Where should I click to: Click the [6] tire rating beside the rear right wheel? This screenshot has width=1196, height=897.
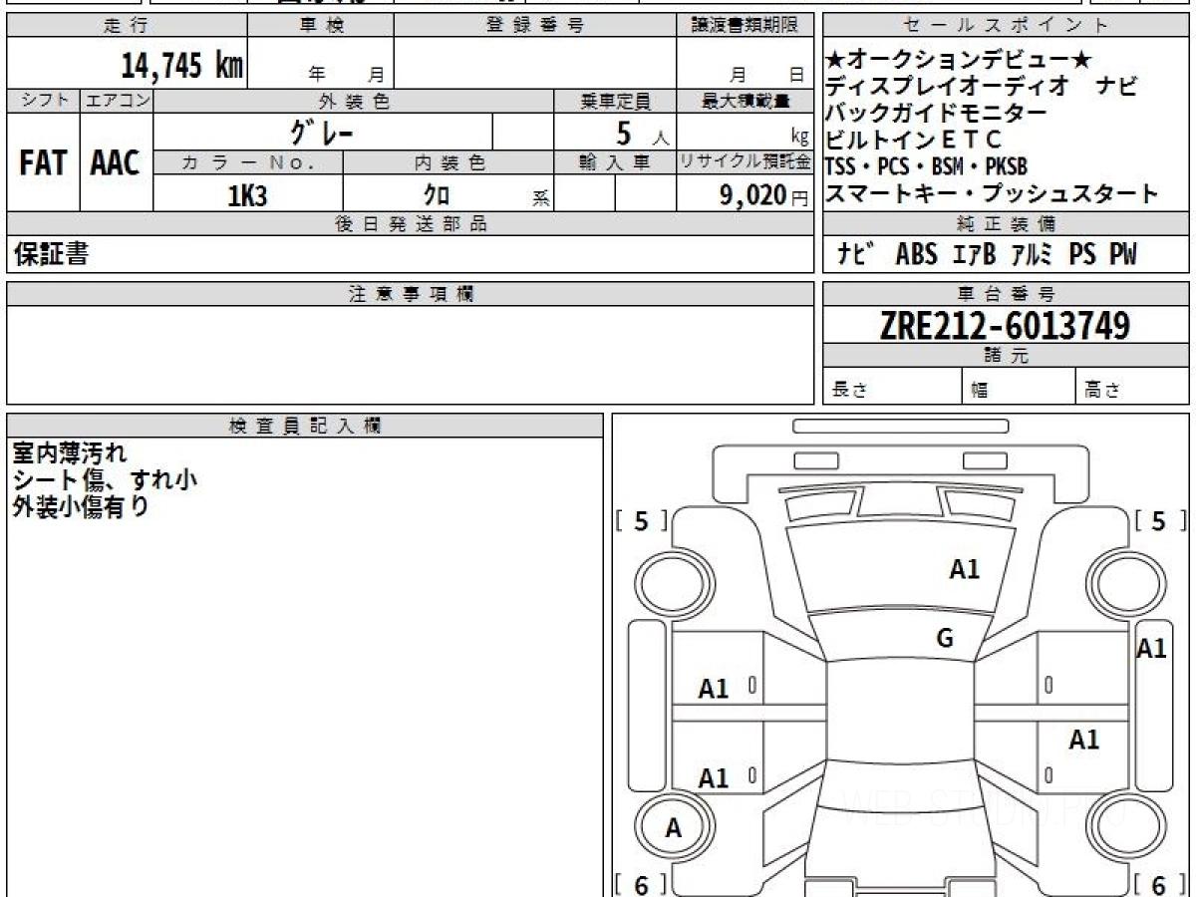click(1160, 884)
